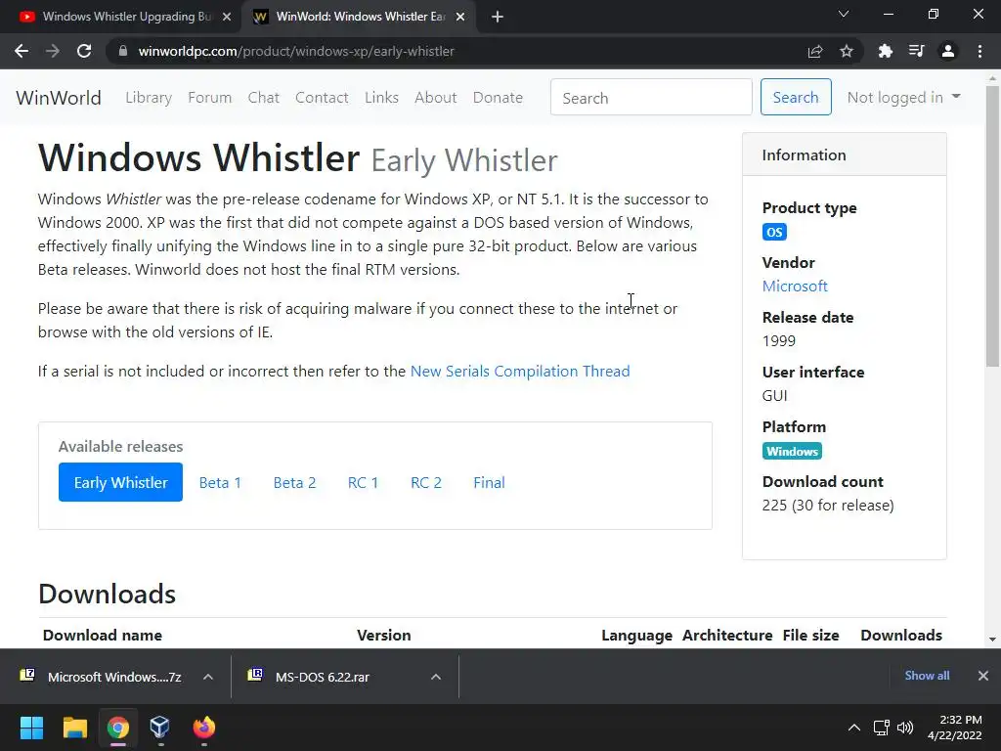The width and height of the screenshot is (1001, 751).
Task: Open the Forum nav item
Action: 209,98
